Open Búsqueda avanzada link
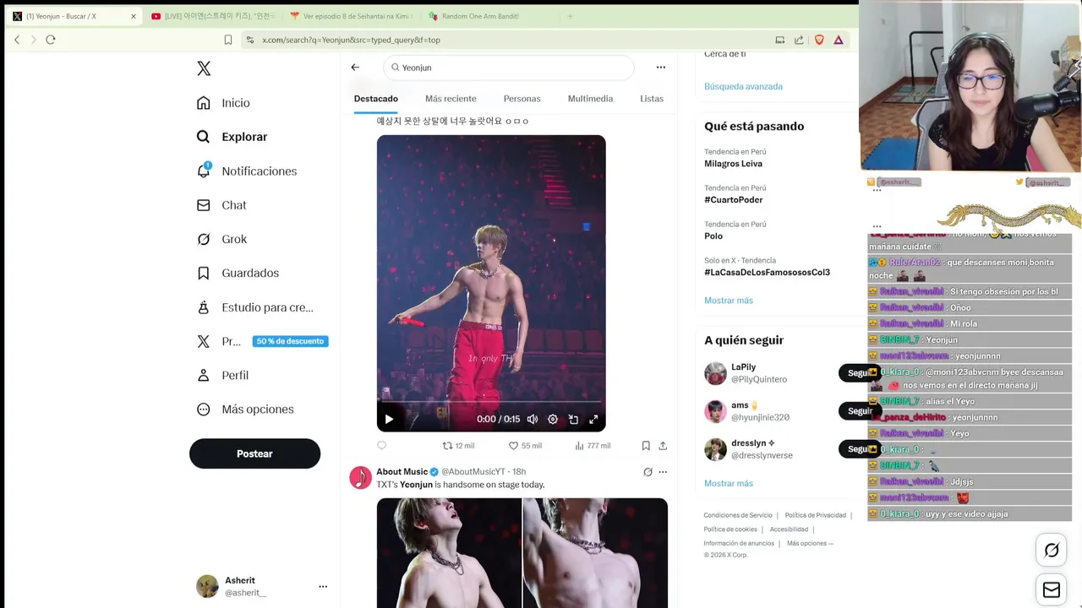1082x608 pixels. click(743, 86)
